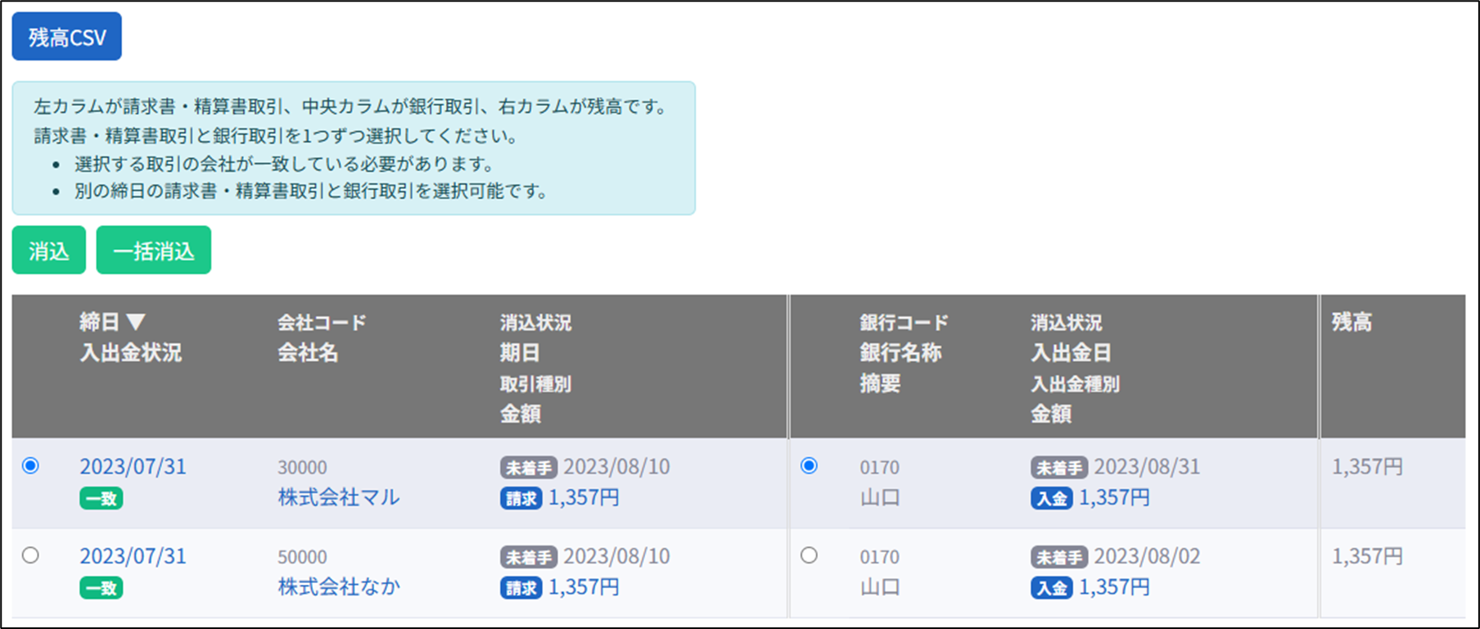
Task: Open 2023/07/31 link in second row
Action: pyautogui.click(x=133, y=556)
